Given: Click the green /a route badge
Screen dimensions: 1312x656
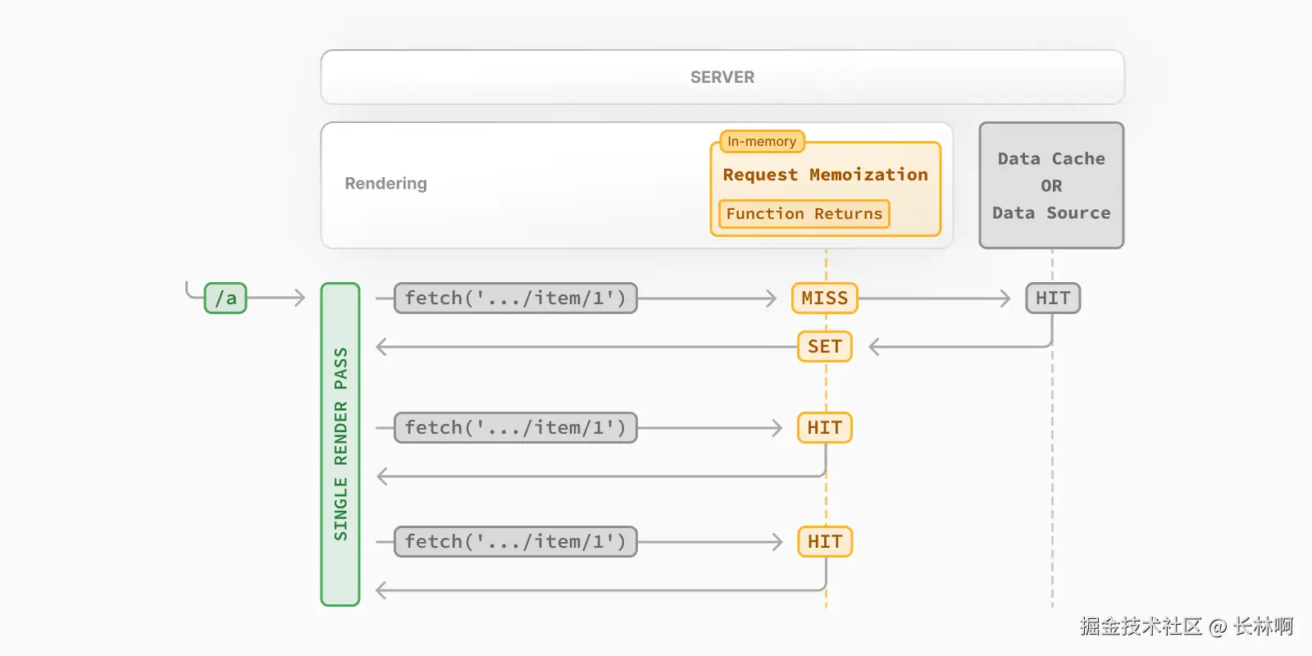Looking at the screenshot, I should pyautogui.click(x=225, y=298).
